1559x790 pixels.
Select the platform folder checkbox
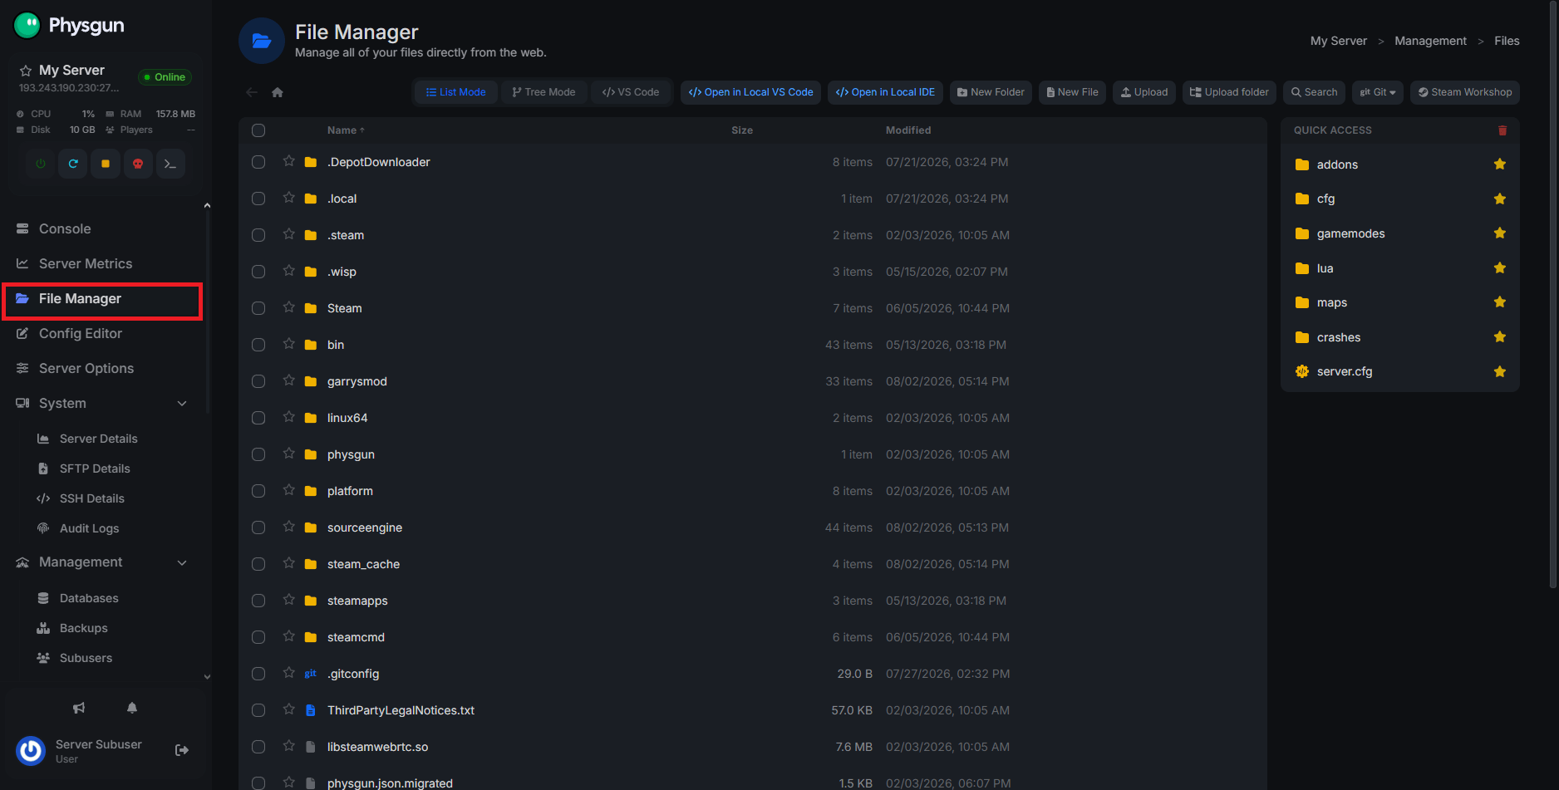(x=258, y=491)
